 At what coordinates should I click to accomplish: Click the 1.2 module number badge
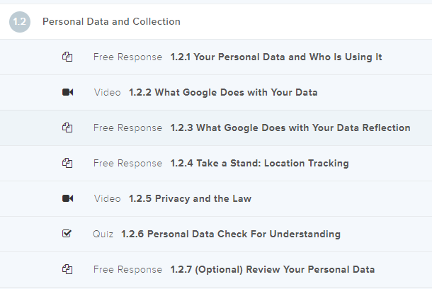[x=20, y=21]
